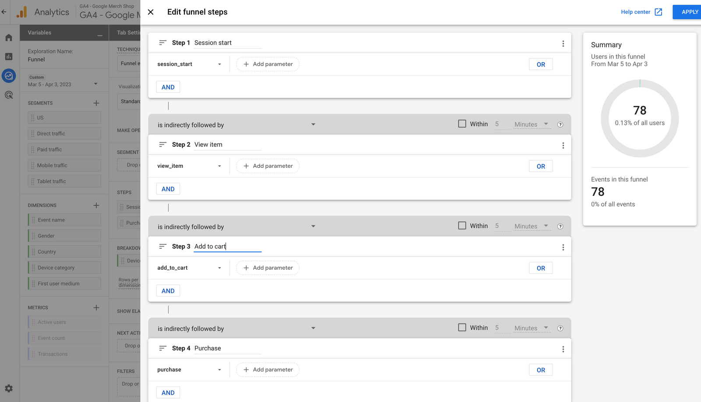The image size is (701, 402).
Task: Enable Within time constraint for Step 2
Action: pyautogui.click(x=462, y=123)
